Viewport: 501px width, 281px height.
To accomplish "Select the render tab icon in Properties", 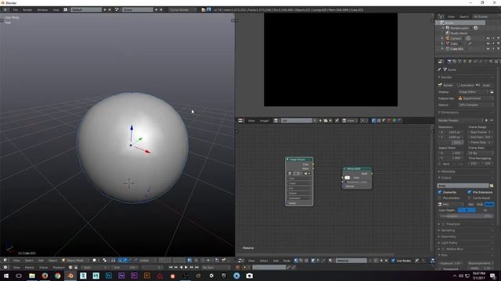I will [x=449, y=61].
